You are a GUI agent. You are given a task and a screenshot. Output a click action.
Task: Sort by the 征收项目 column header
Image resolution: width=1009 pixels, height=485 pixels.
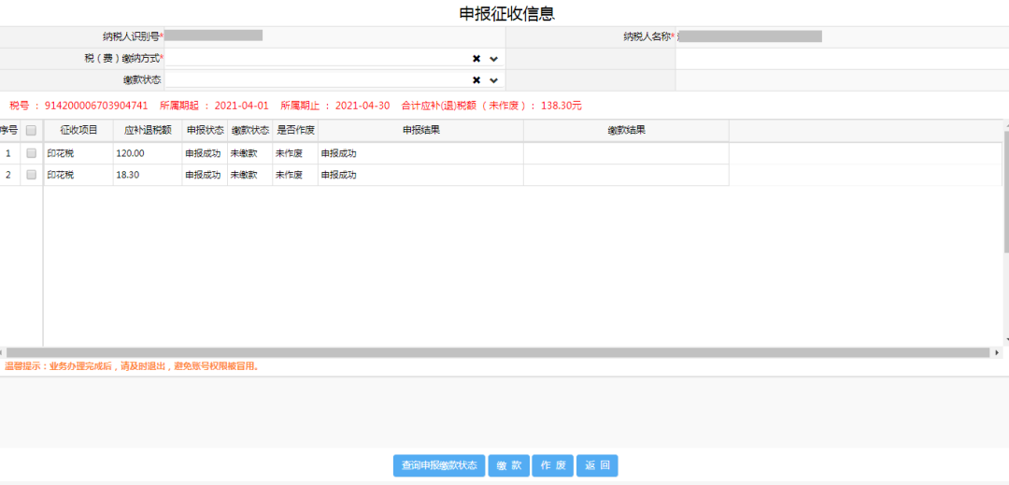coord(78,130)
